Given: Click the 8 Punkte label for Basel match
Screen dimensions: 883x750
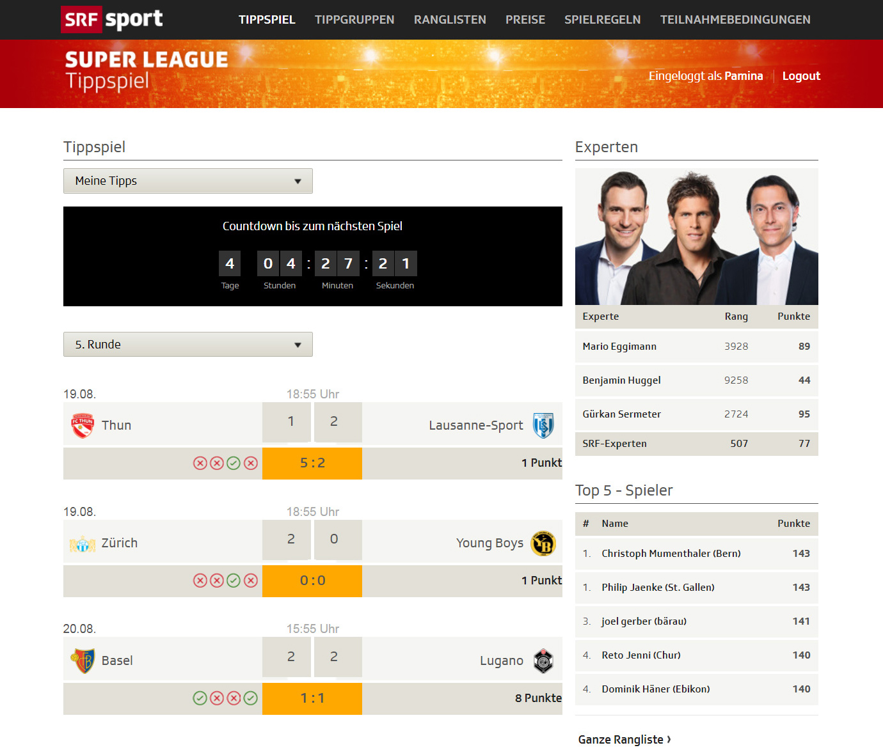Looking at the screenshot, I should [538, 698].
